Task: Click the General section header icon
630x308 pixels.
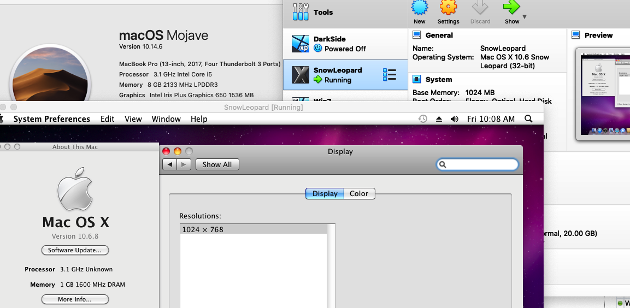Action: (x=417, y=35)
